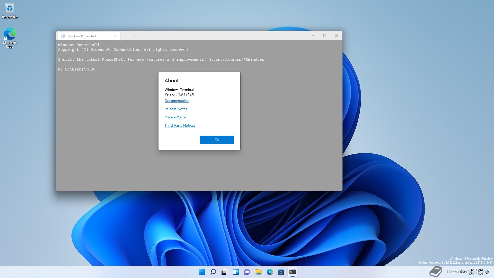The height and width of the screenshot is (278, 494).
Task: Open the Windows Start menu
Action: (x=202, y=272)
